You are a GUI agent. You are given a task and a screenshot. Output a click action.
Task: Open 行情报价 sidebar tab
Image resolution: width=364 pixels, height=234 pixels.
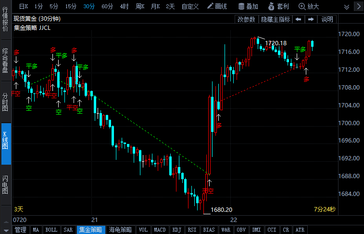[x=5, y=20]
